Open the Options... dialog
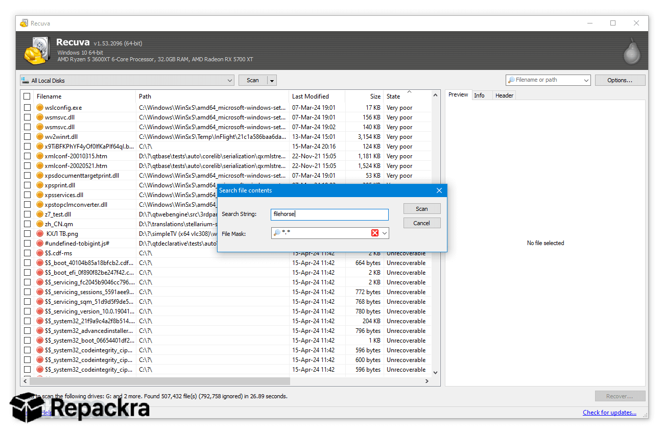The width and height of the screenshot is (664, 434). click(620, 80)
